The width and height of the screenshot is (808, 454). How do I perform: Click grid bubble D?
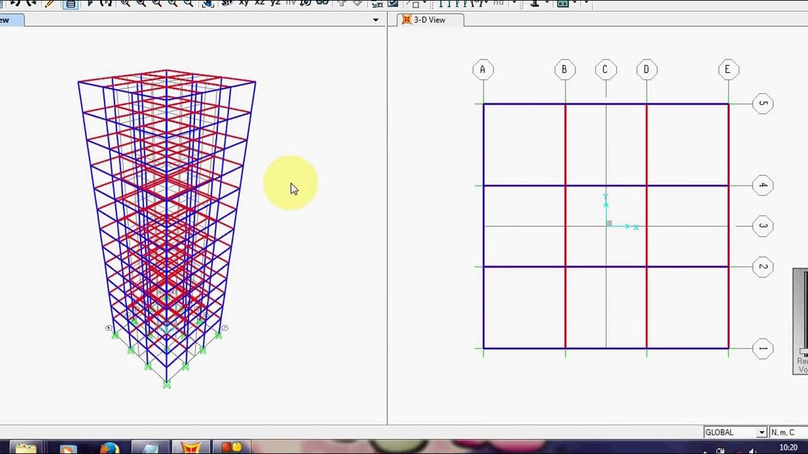[x=646, y=69]
